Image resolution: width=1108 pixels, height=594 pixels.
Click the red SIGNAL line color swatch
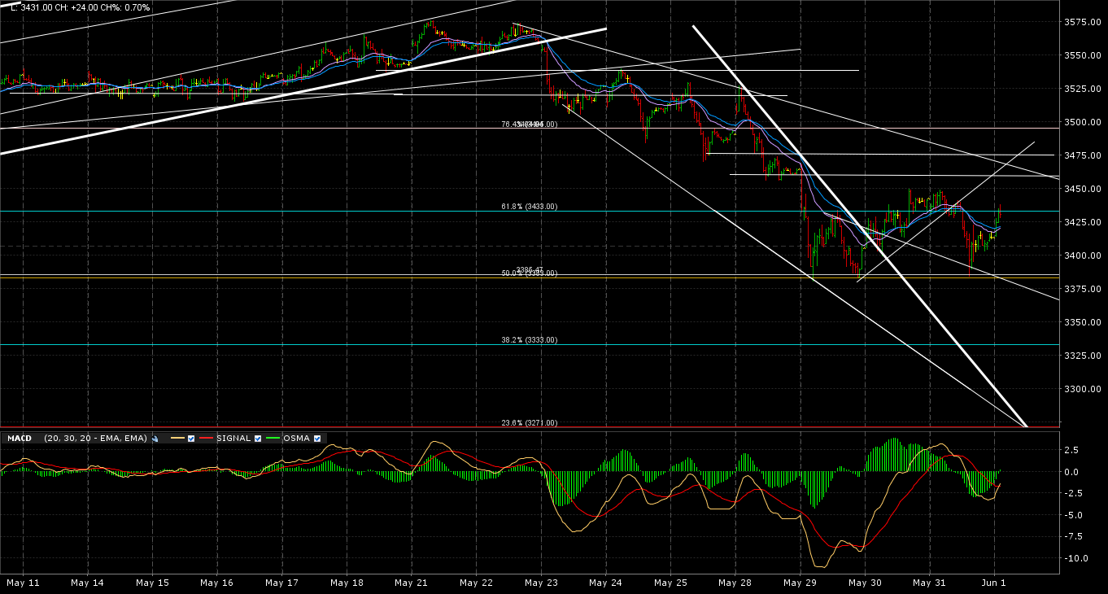[207, 439]
